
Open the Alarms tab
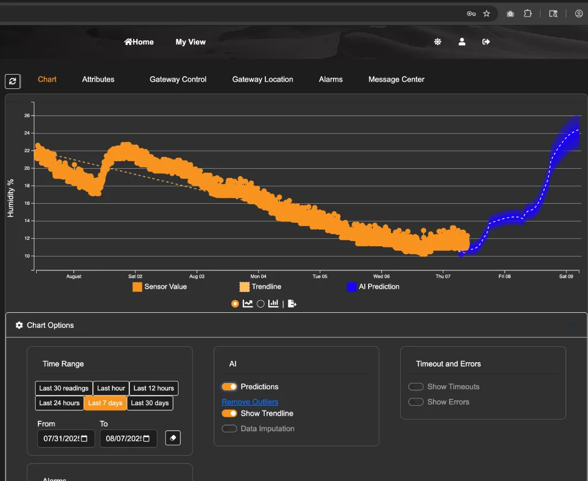coord(331,79)
